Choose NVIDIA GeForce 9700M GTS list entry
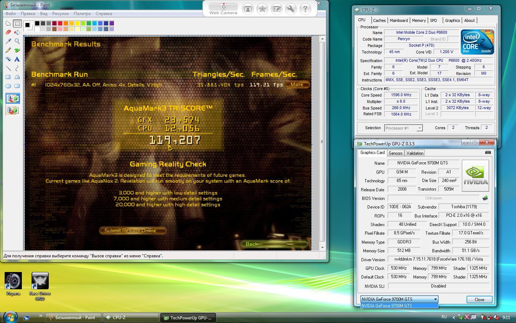This screenshot has height=323, width=516. pyautogui.click(x=399, y=306)
